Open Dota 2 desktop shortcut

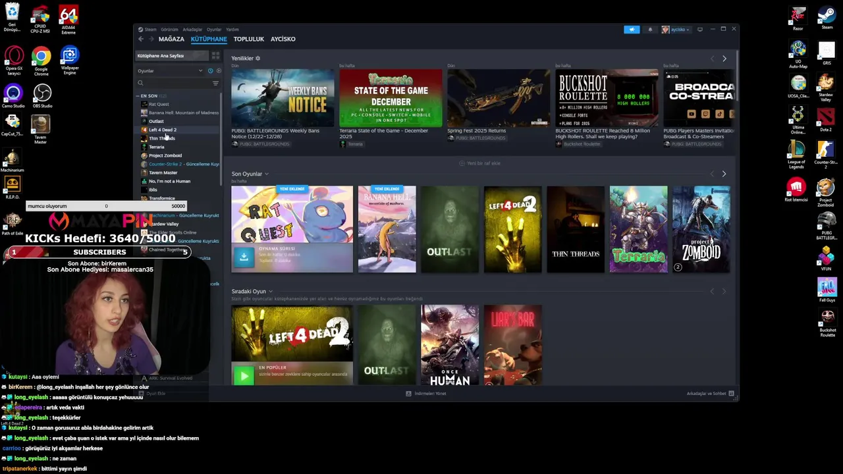[826, 120]
